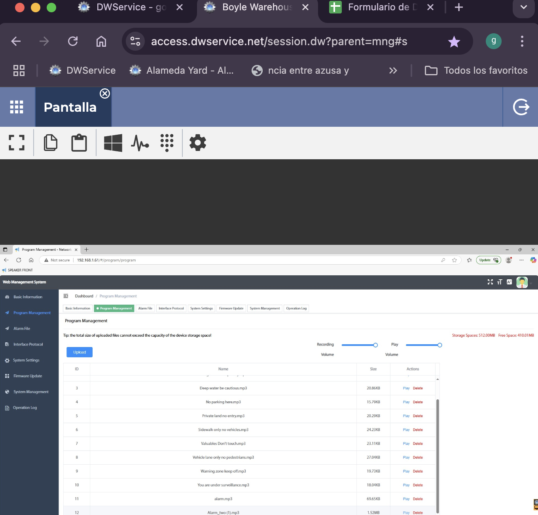Viewport: 538px width, 515px height.
Task: Open System Settings in the sidebar
Action: click(x=26, y=360)
